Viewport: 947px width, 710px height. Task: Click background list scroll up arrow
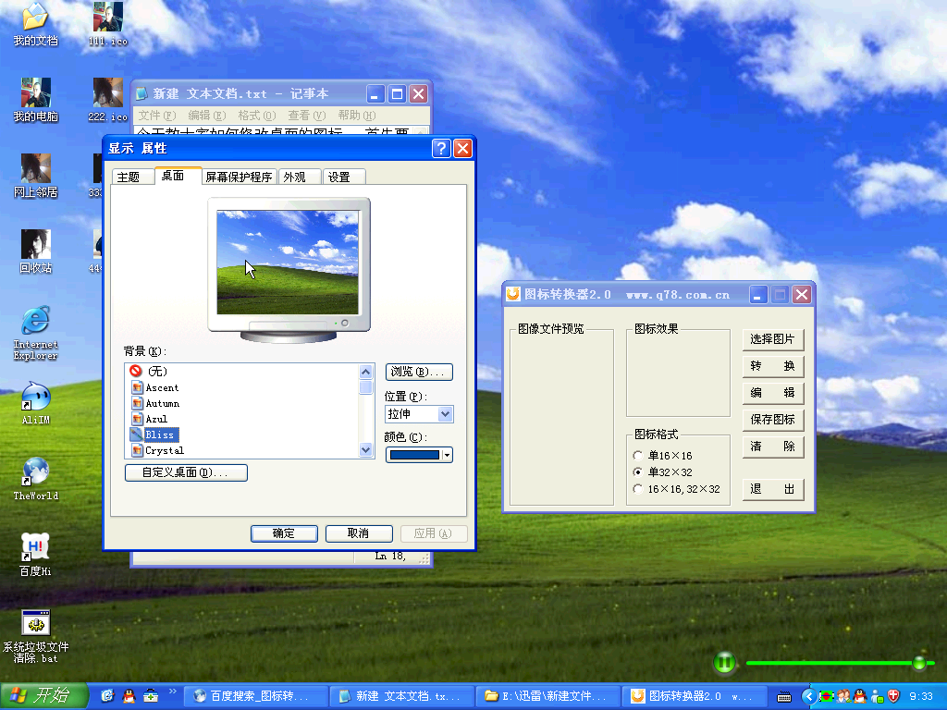pos(366,372)
